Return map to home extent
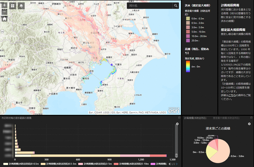Screen dimensions: 254x167 [x=5, y=20]
